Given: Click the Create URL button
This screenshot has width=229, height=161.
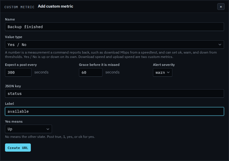Looking at the screenshot, I should coord(18,148).
